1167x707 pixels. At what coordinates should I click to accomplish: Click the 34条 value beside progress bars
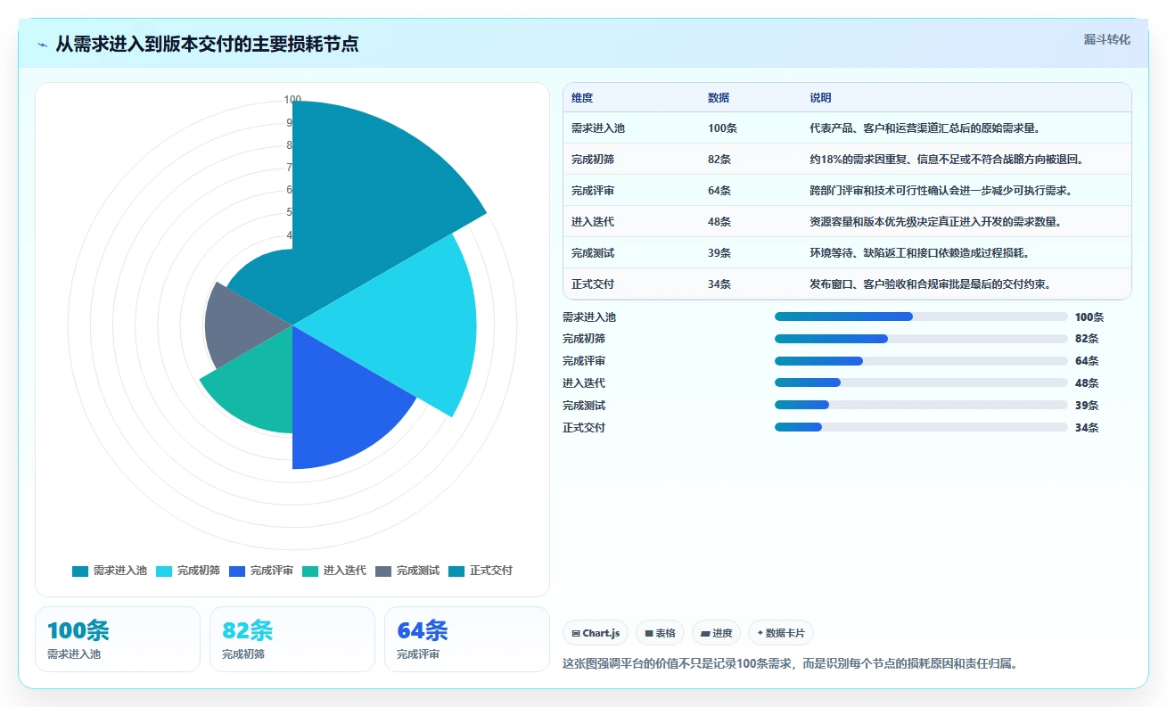tap(1087, 428)
